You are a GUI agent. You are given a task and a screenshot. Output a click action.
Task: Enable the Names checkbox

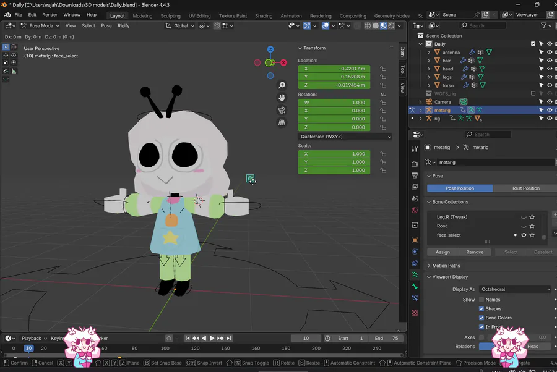click(x=481, y=300)
